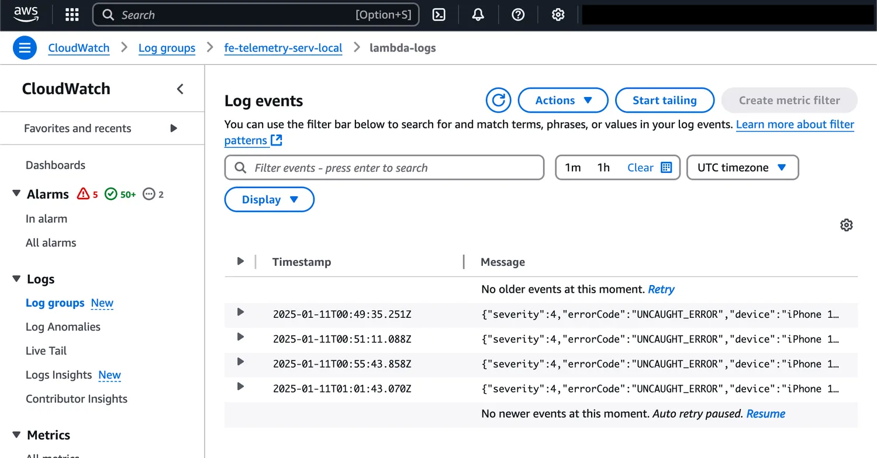This screenshot has width=877, height=458.
Task: Click the 2025-01-11T00:55:43.858Z timestamp
Action: (342, 364)
